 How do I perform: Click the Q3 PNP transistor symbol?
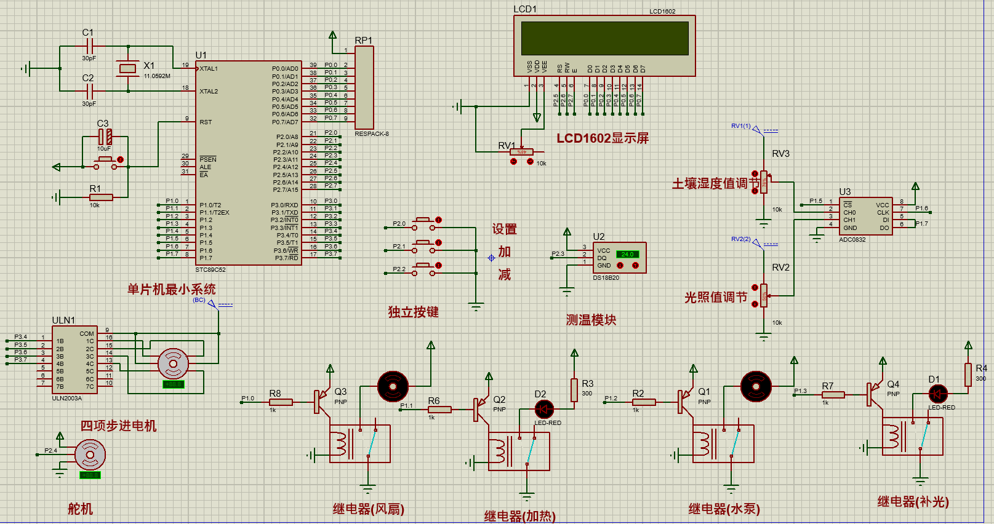322,400
